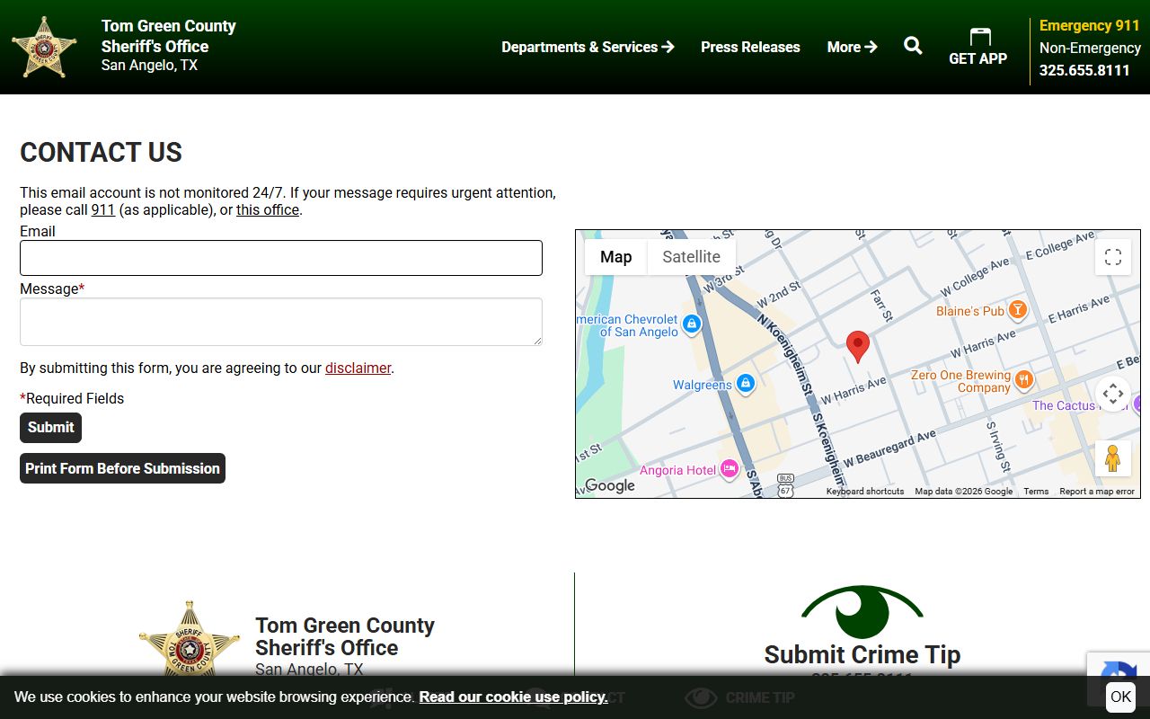Screen dimensions: 1150x719
Task: Click the Map data ©2026 Google text
Action: (x=963, y=492)
